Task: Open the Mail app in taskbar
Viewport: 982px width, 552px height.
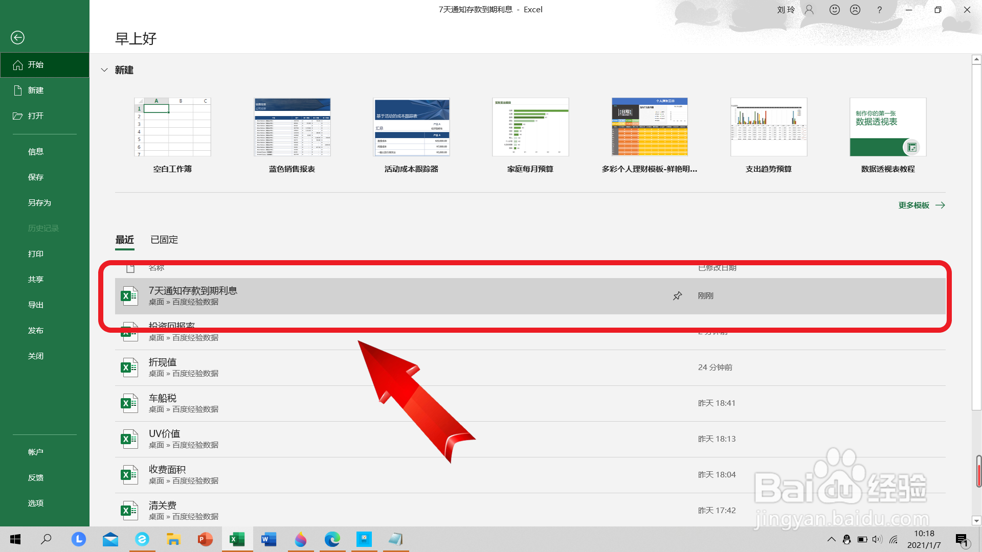Action: (x=110, y=539)
